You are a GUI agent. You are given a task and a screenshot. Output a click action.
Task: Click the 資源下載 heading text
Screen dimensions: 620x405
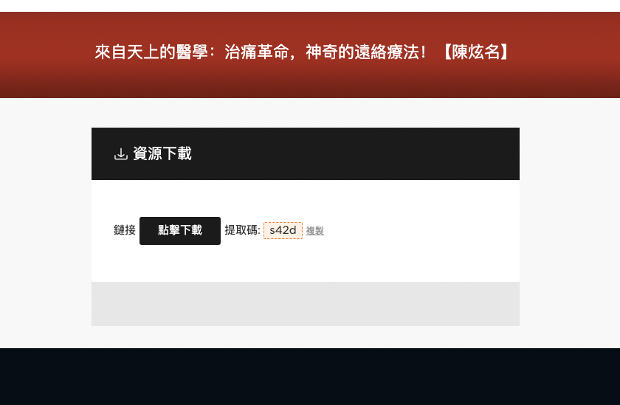[162, 153]
